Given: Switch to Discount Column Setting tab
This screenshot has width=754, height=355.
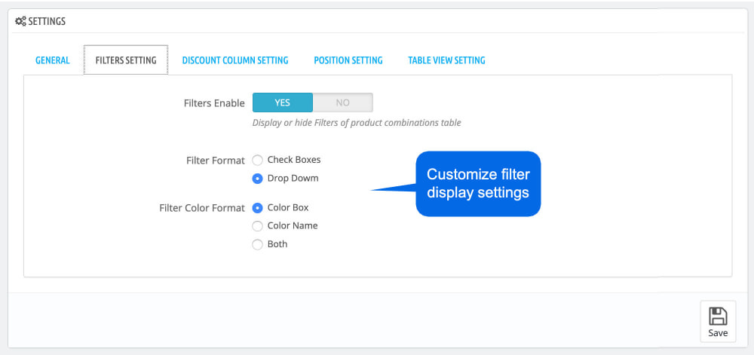Looking at the screenshot, I should pos(235,60).
